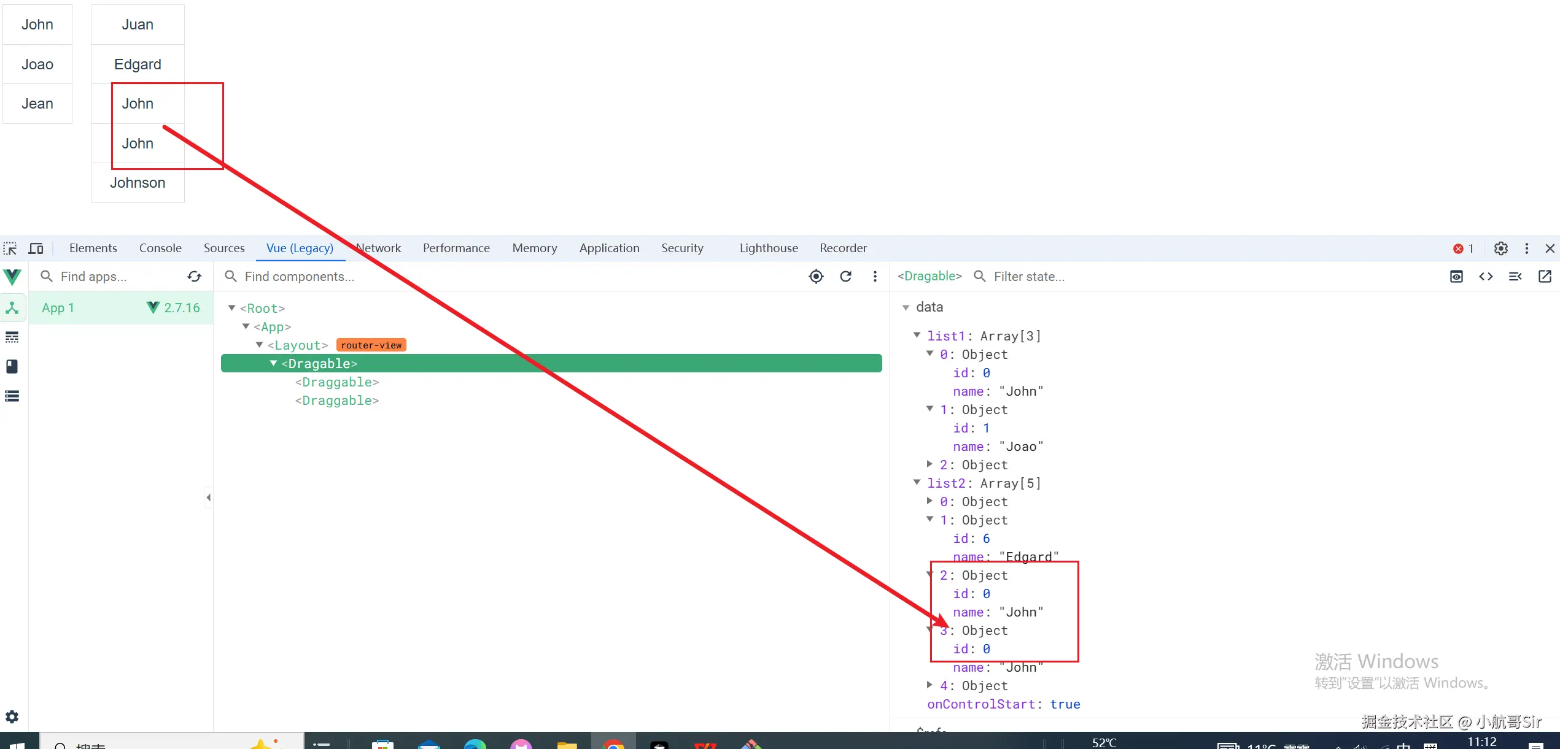Collapse the list1 array expander
This screenshot has width=1560, height=749.
coord(917,335)
